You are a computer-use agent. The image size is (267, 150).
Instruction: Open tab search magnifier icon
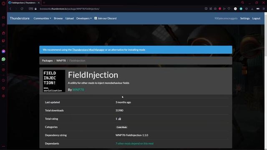pos(242,2)
